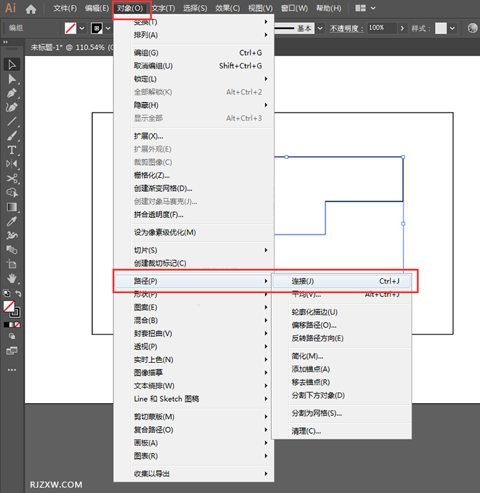Viewport: 480px width, 493px height.
Task: Open the 文件(F) menu
Action: (x=65, y=8)
